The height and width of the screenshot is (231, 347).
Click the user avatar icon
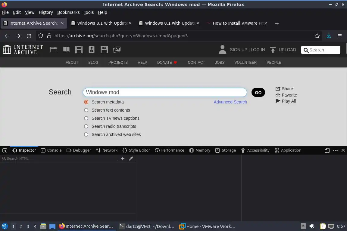pyautogui.click(x=222, y=50)
